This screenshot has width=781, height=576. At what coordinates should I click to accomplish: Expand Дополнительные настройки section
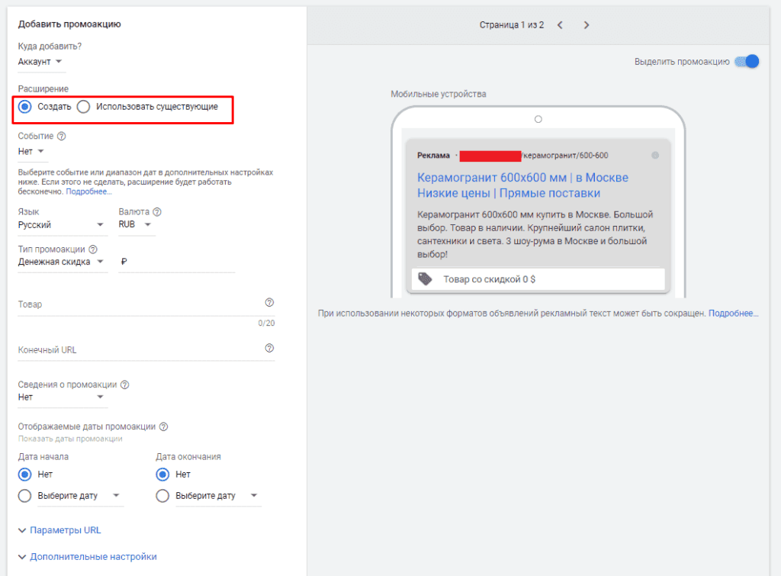point(88,557)
